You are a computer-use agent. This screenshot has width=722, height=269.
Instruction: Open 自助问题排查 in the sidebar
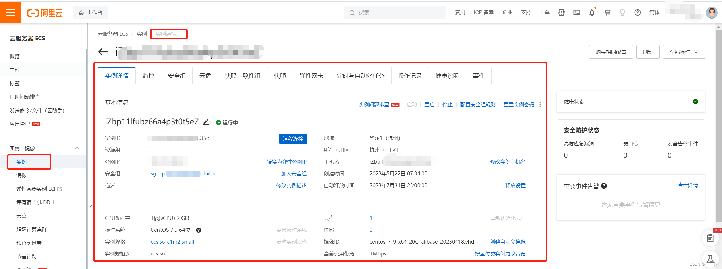click(25, 97)
